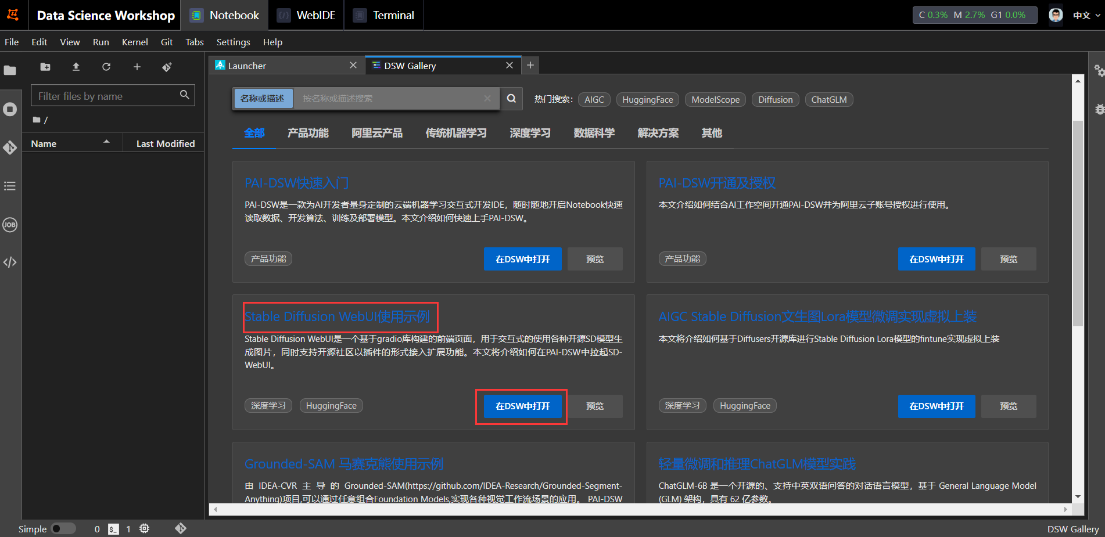Click the CPU memory GPU usage indicator
The height and width of the screenshot is (537, 1105).
975,15
